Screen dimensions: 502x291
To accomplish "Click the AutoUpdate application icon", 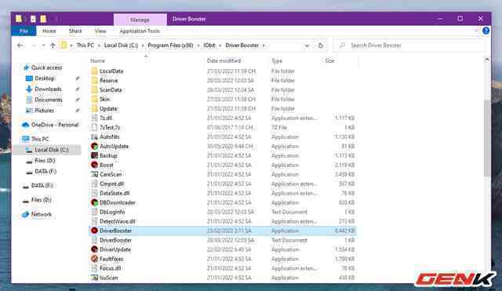I will [x=94, y=146].
